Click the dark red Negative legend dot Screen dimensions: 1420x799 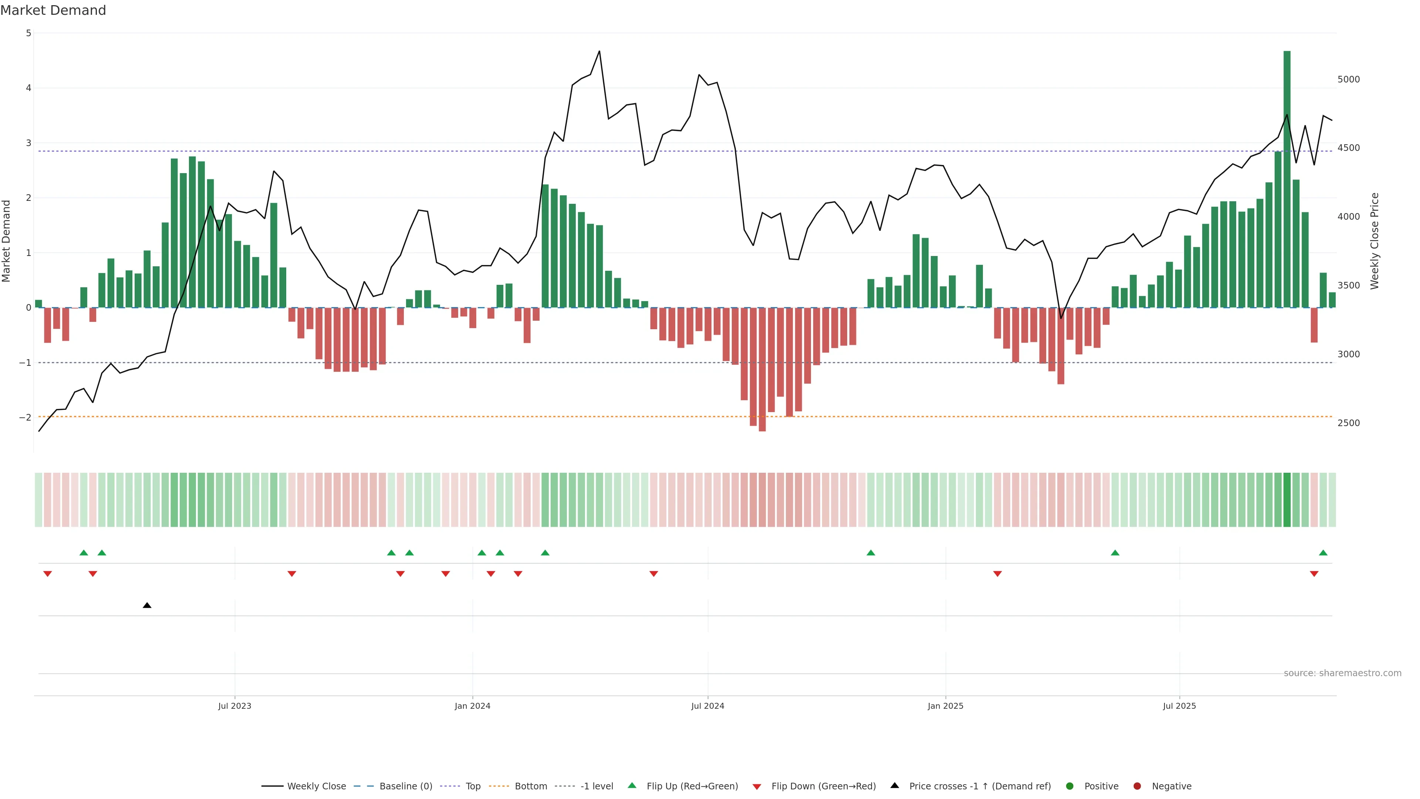pyautogui.click(x=1137, y=786)
